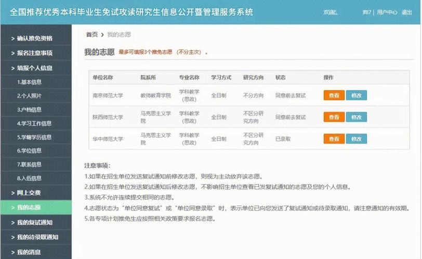Click the 状态 column header
This screenshot has height=259, width=422.
pos(281,78)
